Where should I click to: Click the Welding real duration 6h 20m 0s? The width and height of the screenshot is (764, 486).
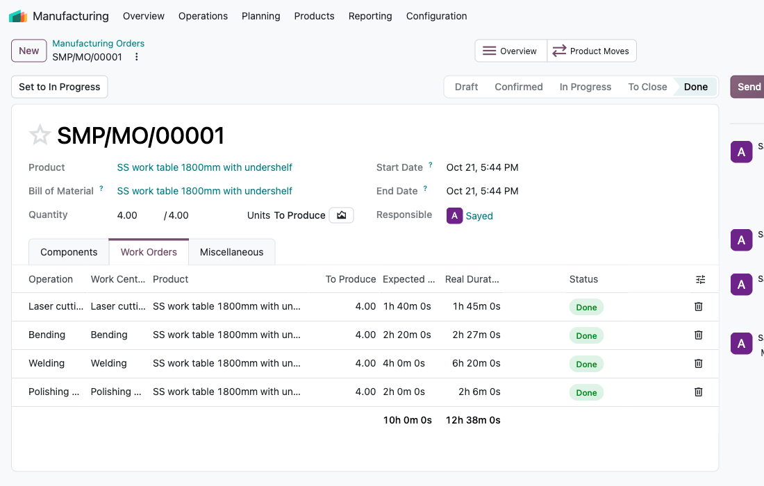pos(476,364)
